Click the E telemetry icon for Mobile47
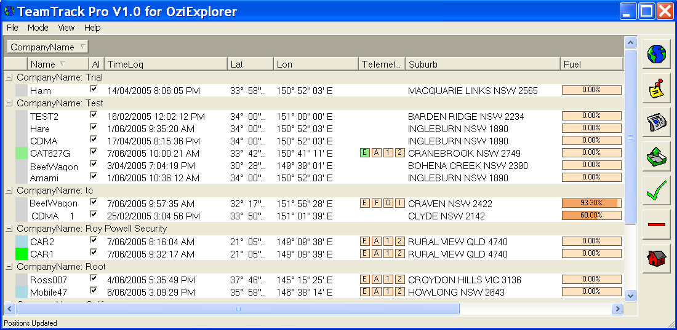Viewport: 677px width, 330px height. pos(365,292)
